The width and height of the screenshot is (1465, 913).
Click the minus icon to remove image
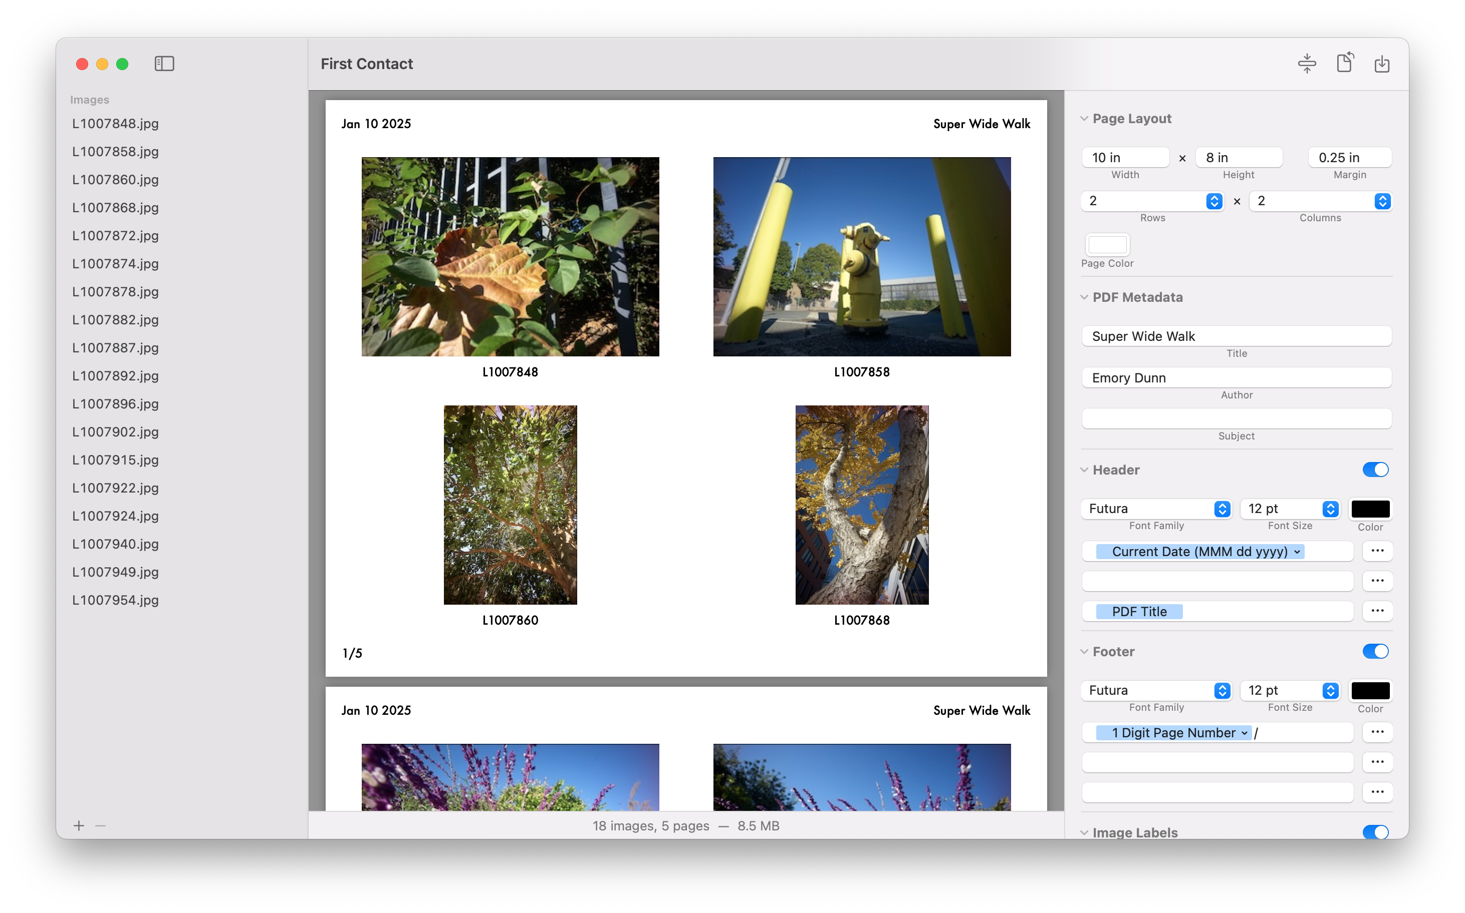click(100, 825)
